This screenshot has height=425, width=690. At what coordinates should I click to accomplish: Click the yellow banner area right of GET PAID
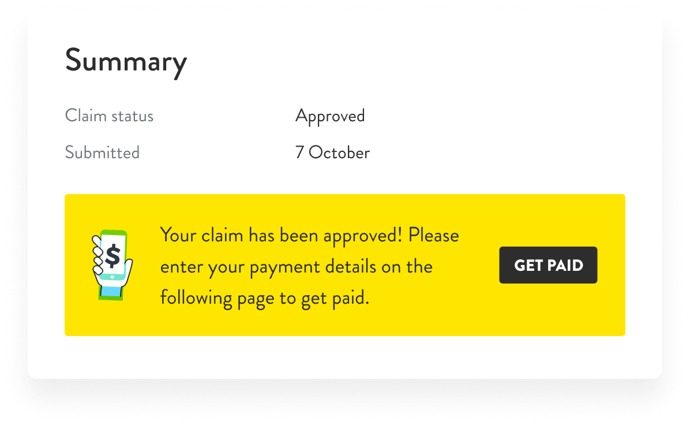611,265
